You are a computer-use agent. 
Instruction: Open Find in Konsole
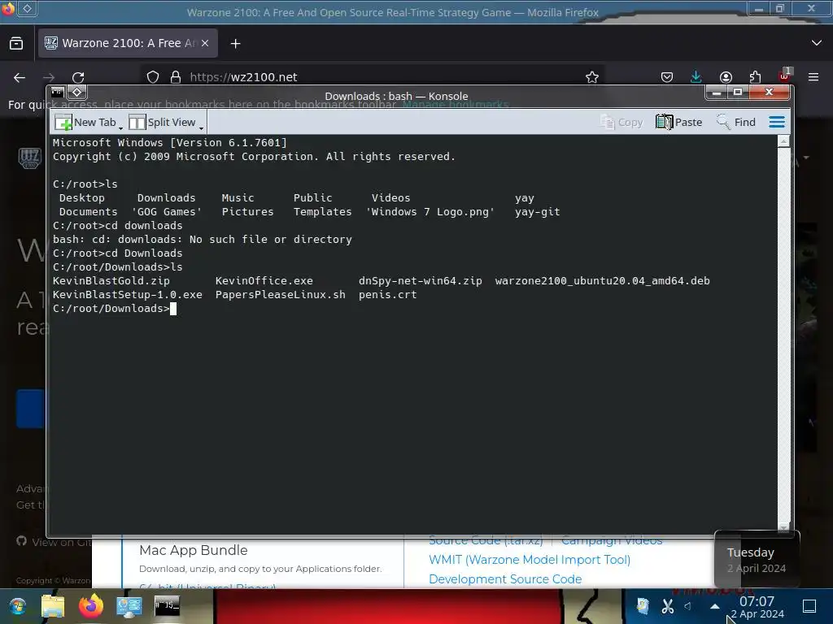pos(735,123)
